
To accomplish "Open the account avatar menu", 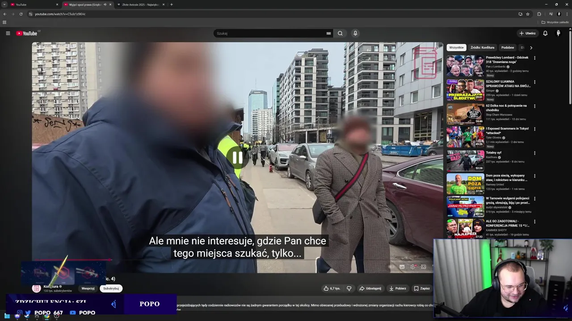I will (558, 33).
